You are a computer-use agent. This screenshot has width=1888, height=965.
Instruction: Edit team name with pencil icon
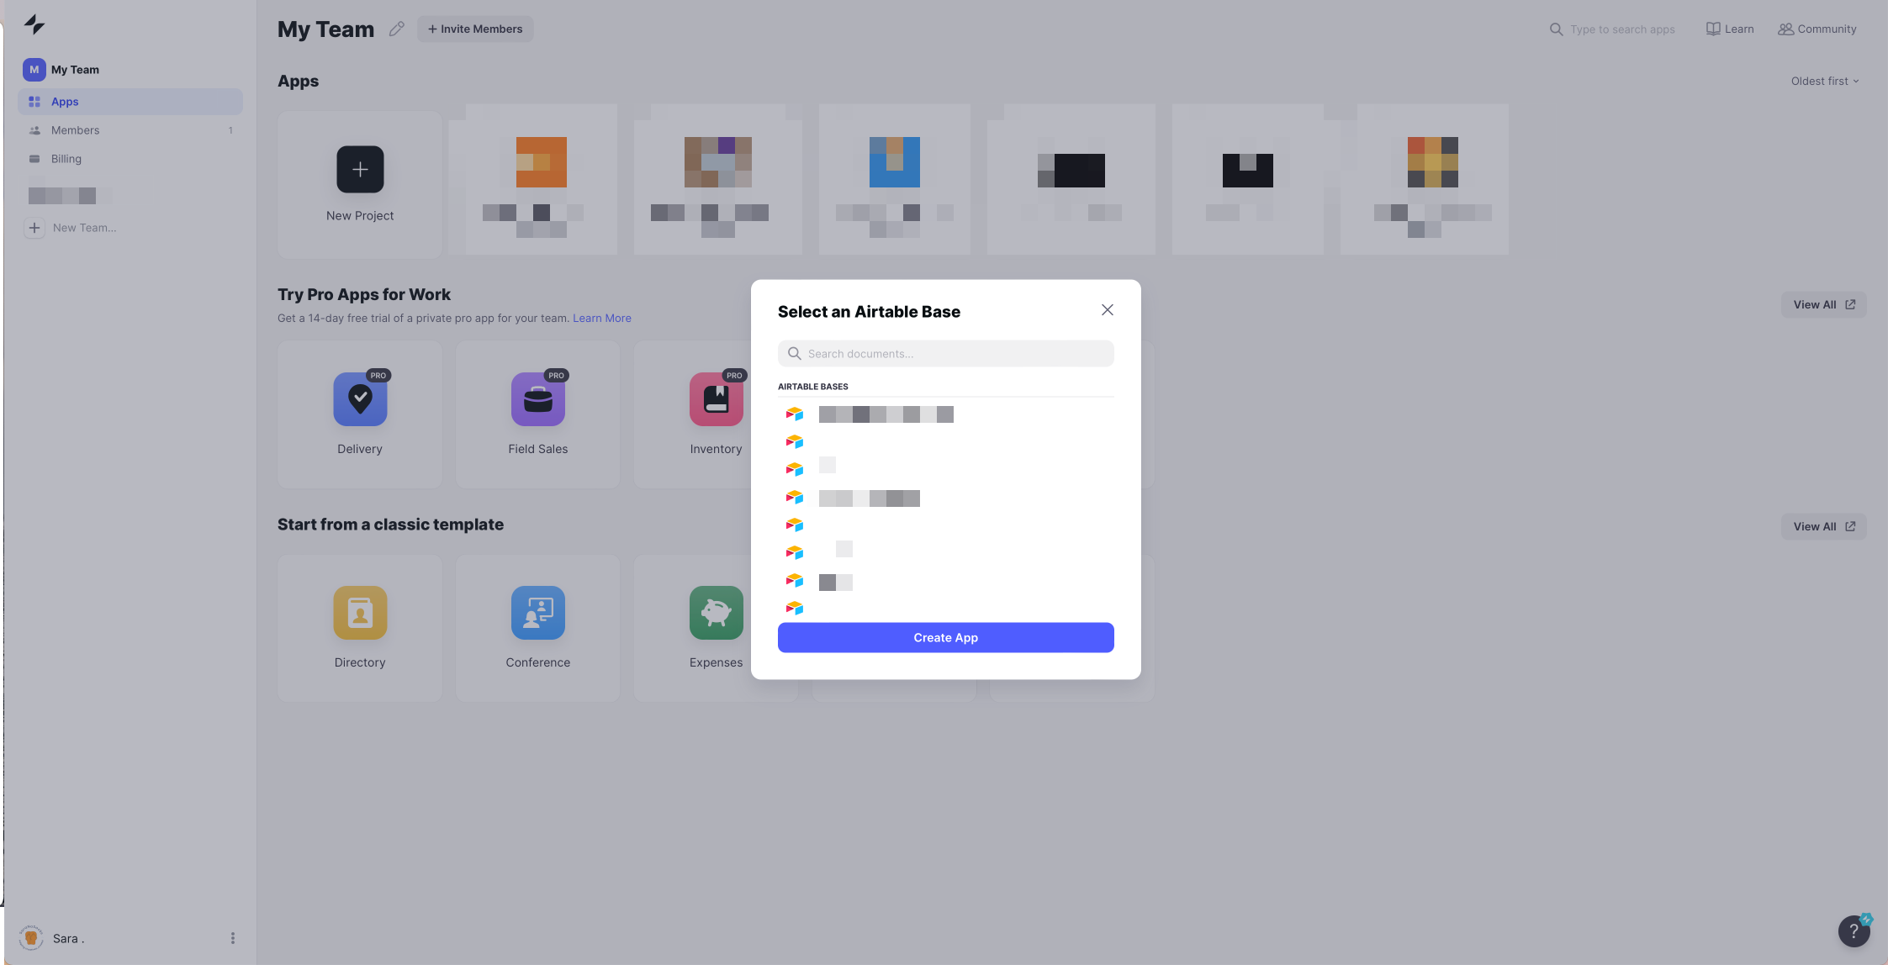click(x=397, y=29)
